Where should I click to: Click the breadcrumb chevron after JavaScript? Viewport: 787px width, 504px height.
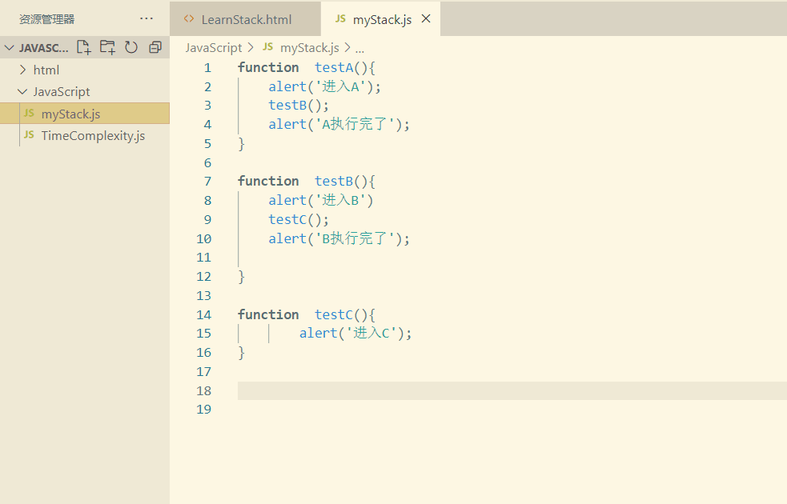[x=251, y=48]
